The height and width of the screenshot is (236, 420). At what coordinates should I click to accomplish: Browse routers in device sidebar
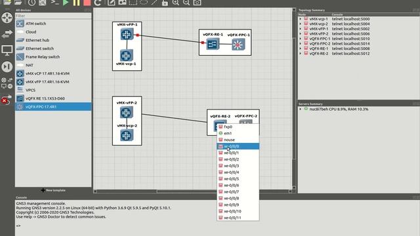(7, 18)
